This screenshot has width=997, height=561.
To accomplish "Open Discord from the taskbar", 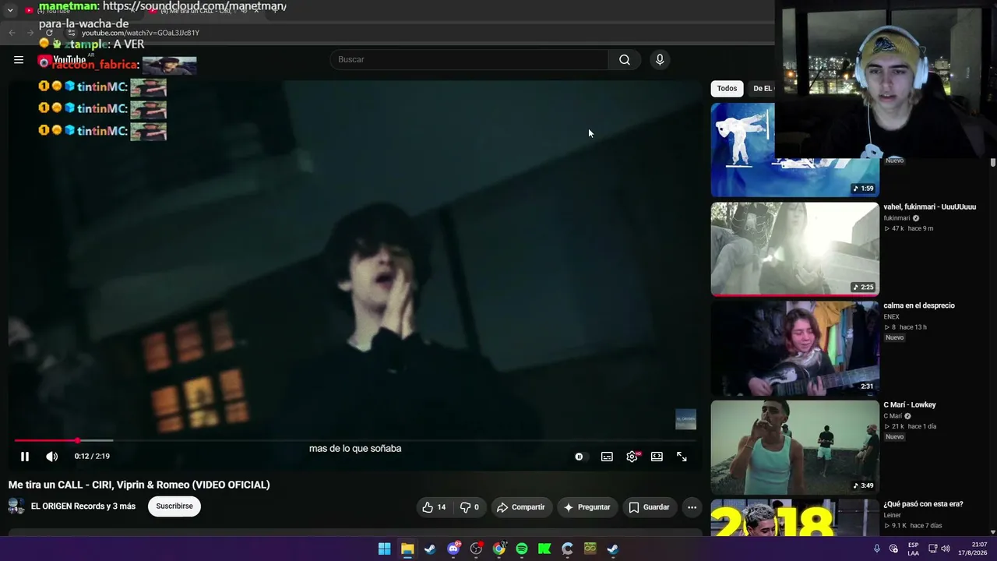I will [453, 549].
